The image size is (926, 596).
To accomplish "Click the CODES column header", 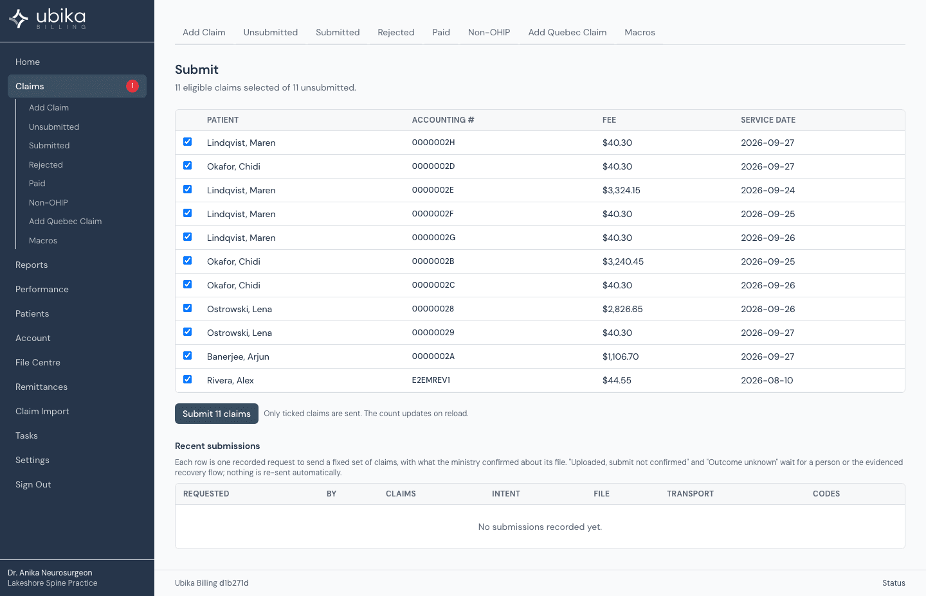I will click(826, 494).
